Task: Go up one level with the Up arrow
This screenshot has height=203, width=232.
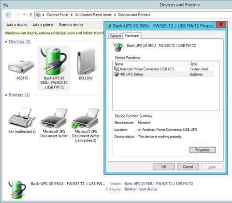Action: tap(31, 15)
